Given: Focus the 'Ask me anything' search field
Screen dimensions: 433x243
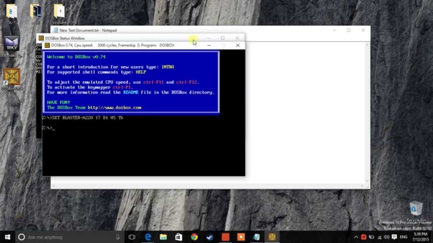Looking at the screenshot, I should (70, 237).
